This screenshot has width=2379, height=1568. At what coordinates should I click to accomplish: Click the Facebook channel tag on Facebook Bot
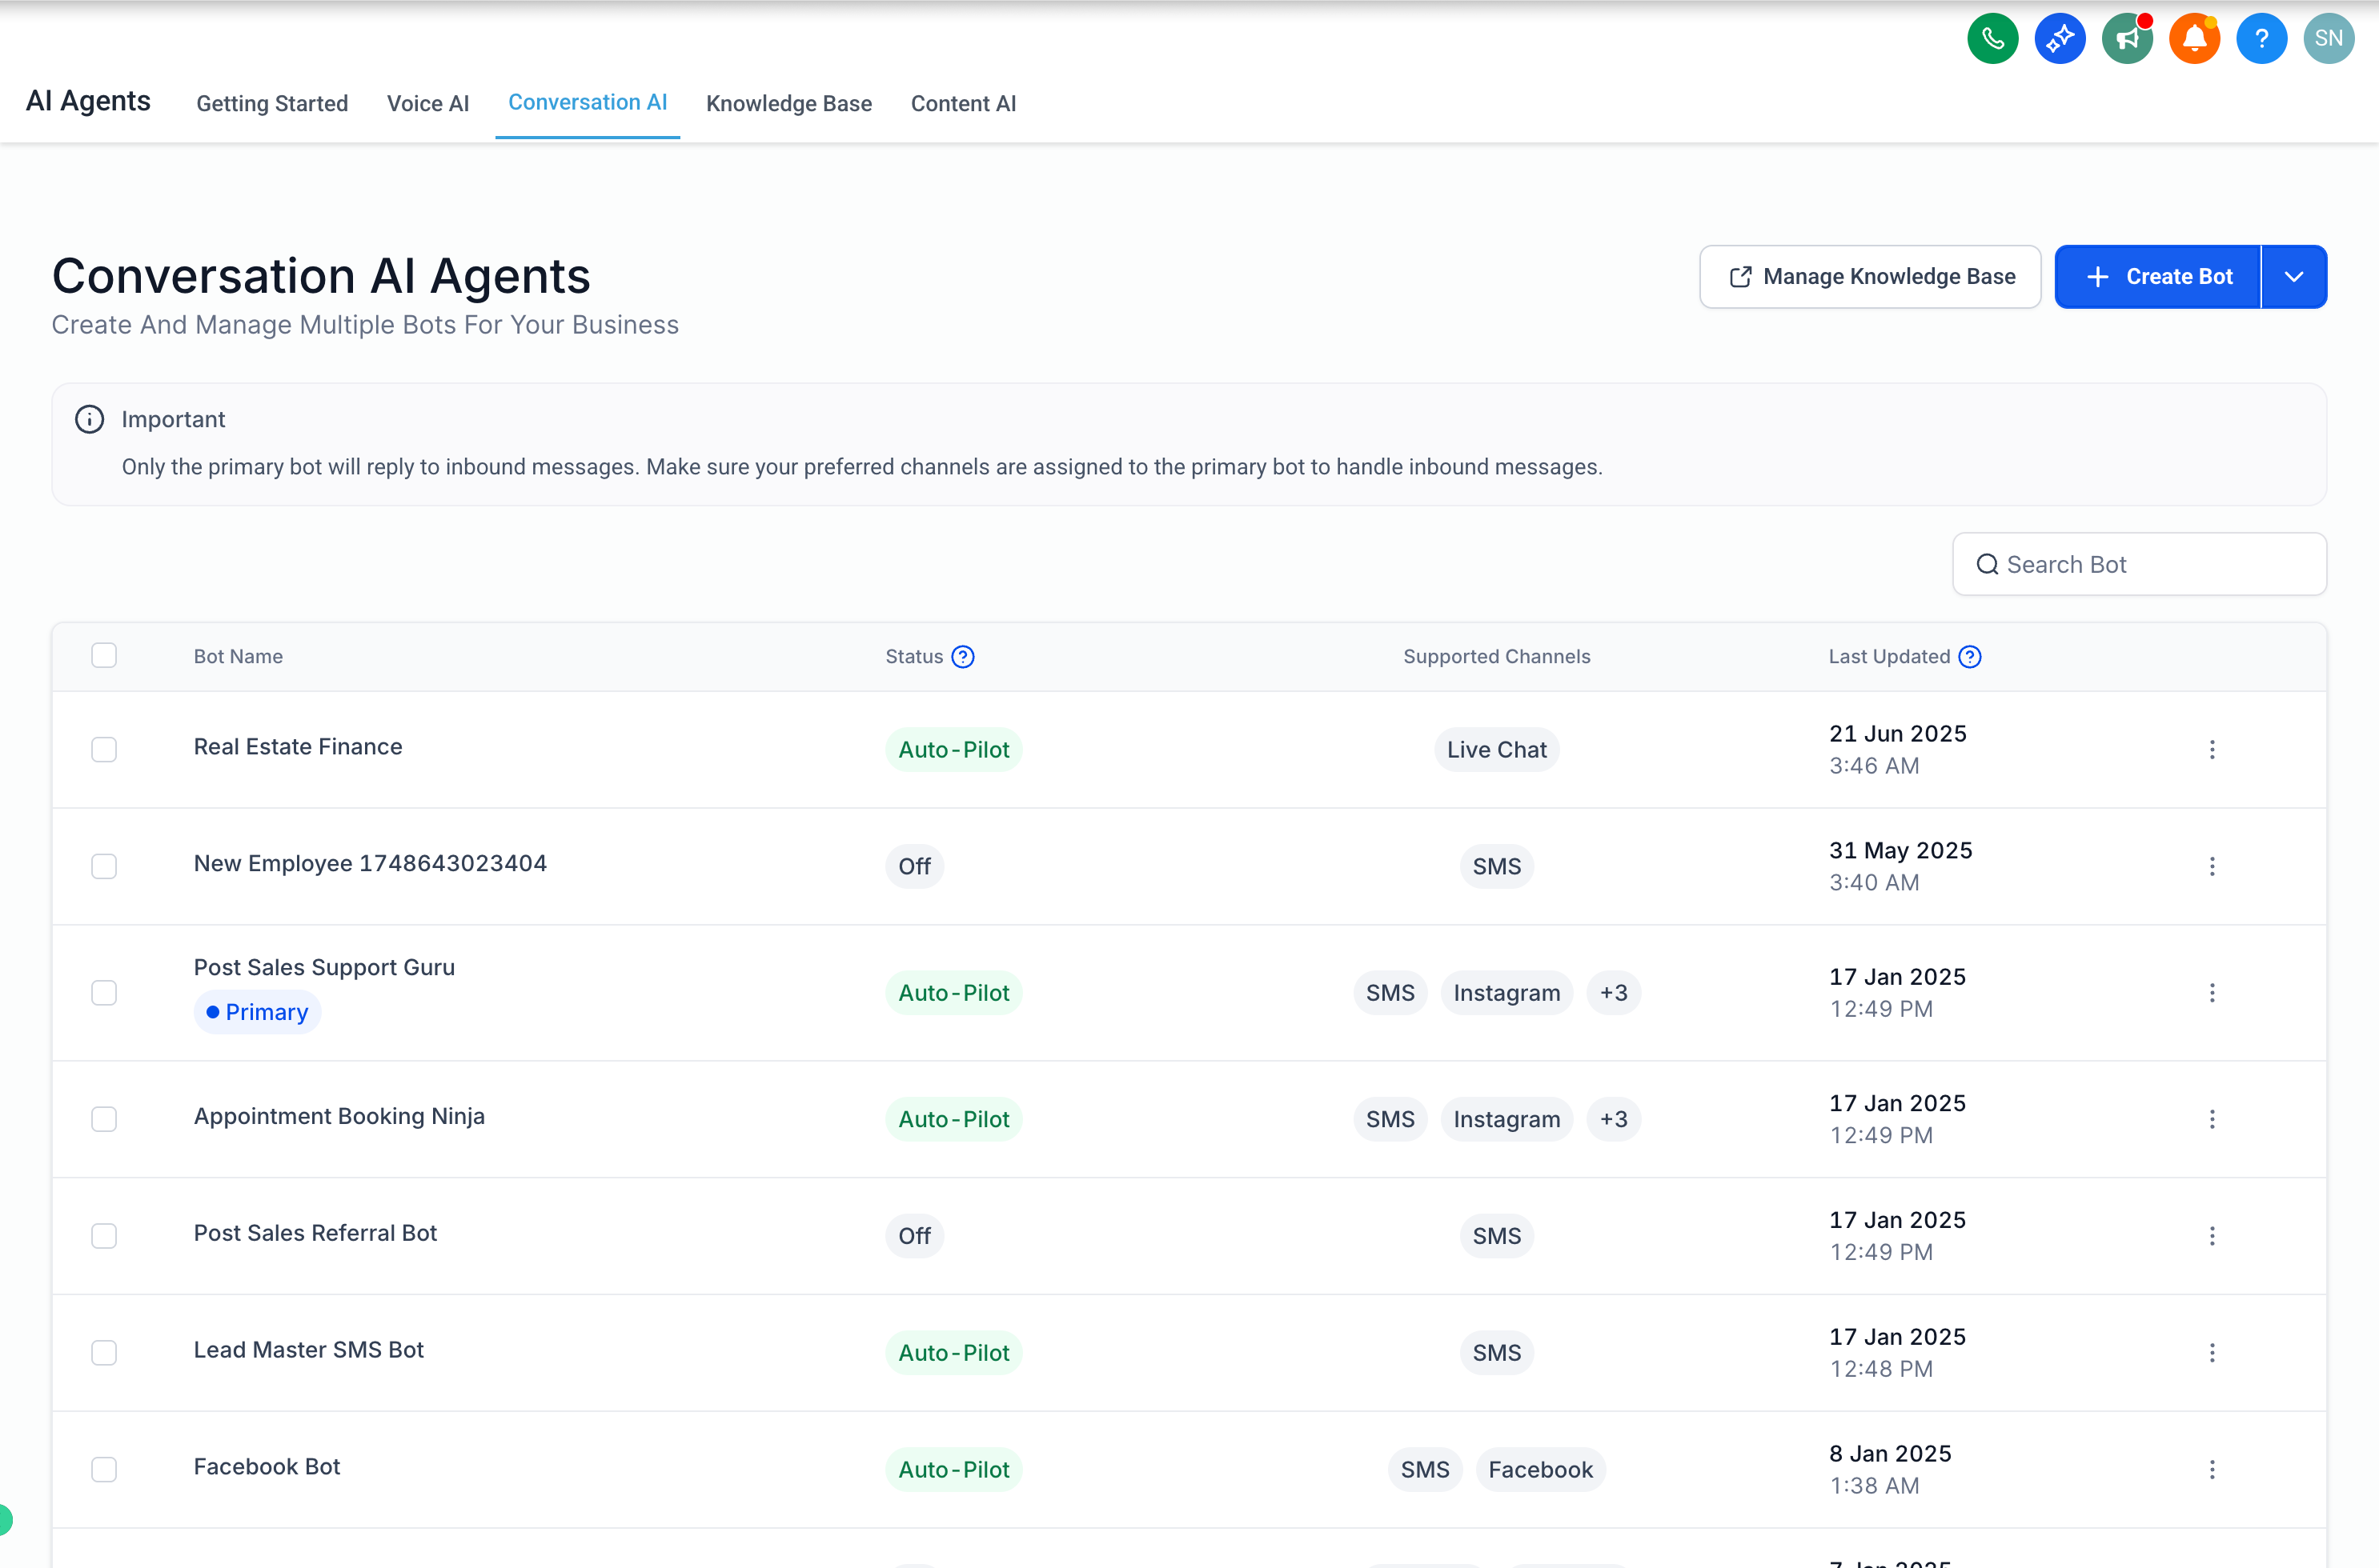(x=1539, y=1470)
